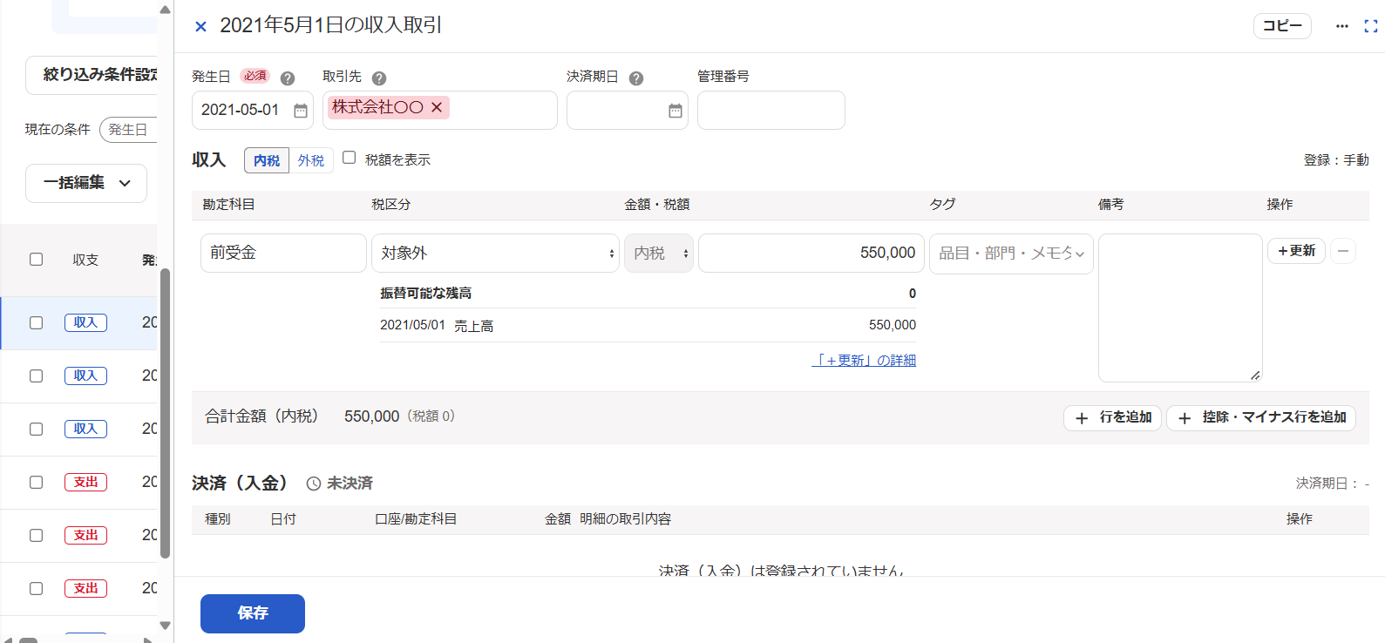Screen dimensions: 1385x643
Task: Check the third 収入 row checkbox
Action: coord(37,430)
